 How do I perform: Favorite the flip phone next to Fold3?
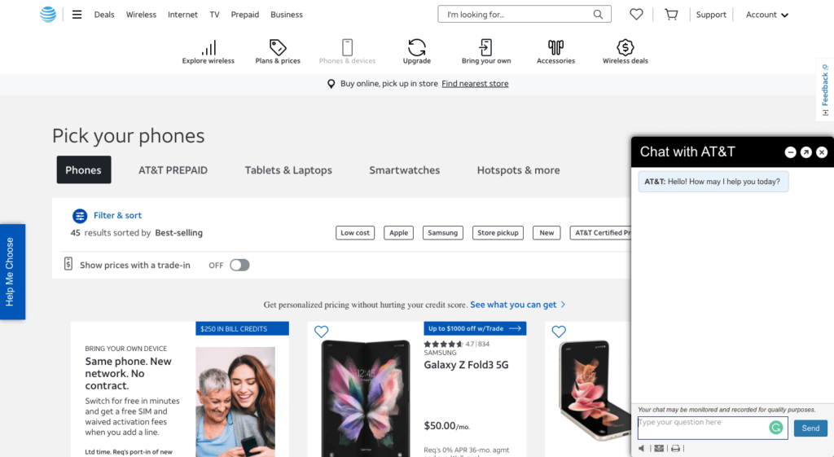click(x=559, y=332)
